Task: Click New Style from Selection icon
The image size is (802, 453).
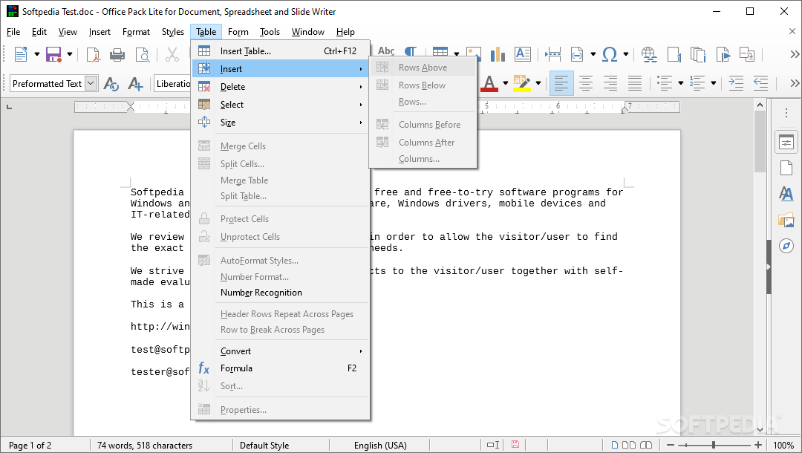Action: tap(136, 83)
